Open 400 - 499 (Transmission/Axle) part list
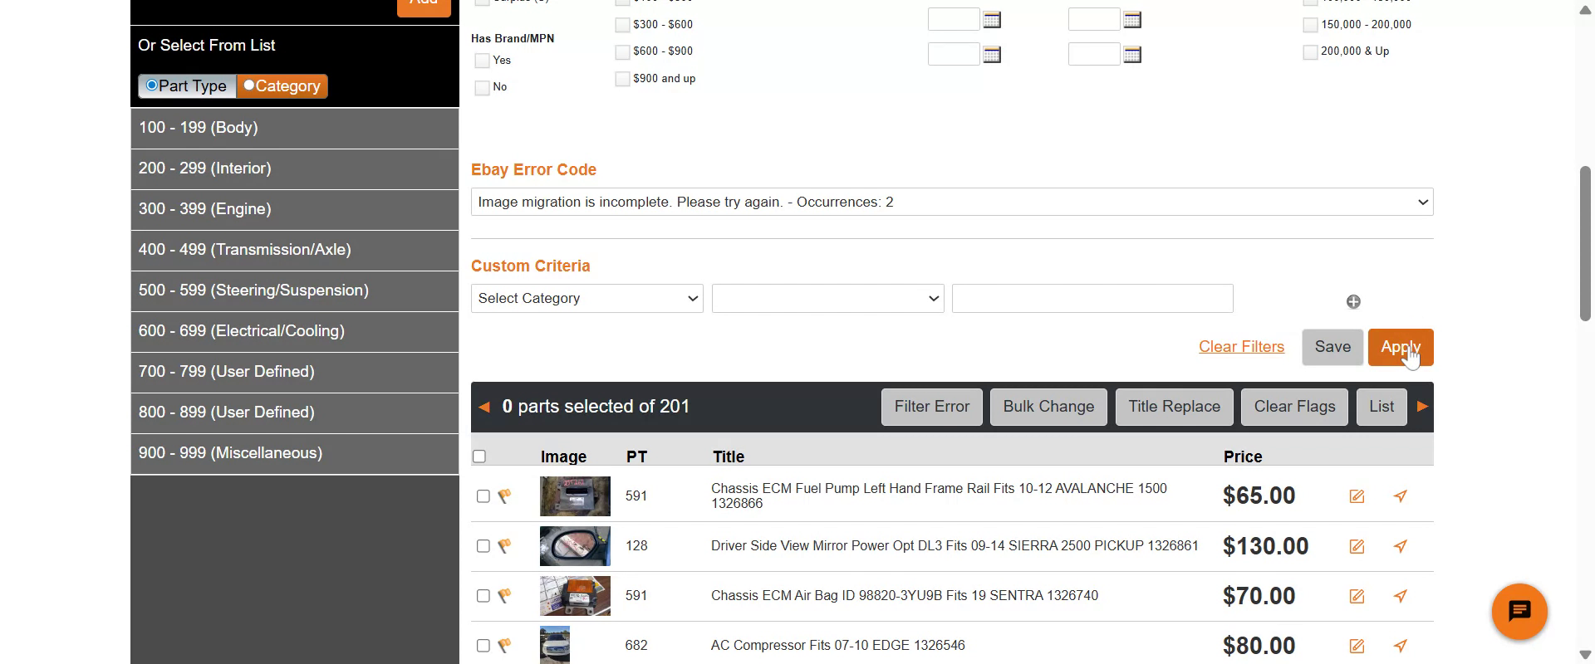The image size is (1595, 664). pos(295,250)
